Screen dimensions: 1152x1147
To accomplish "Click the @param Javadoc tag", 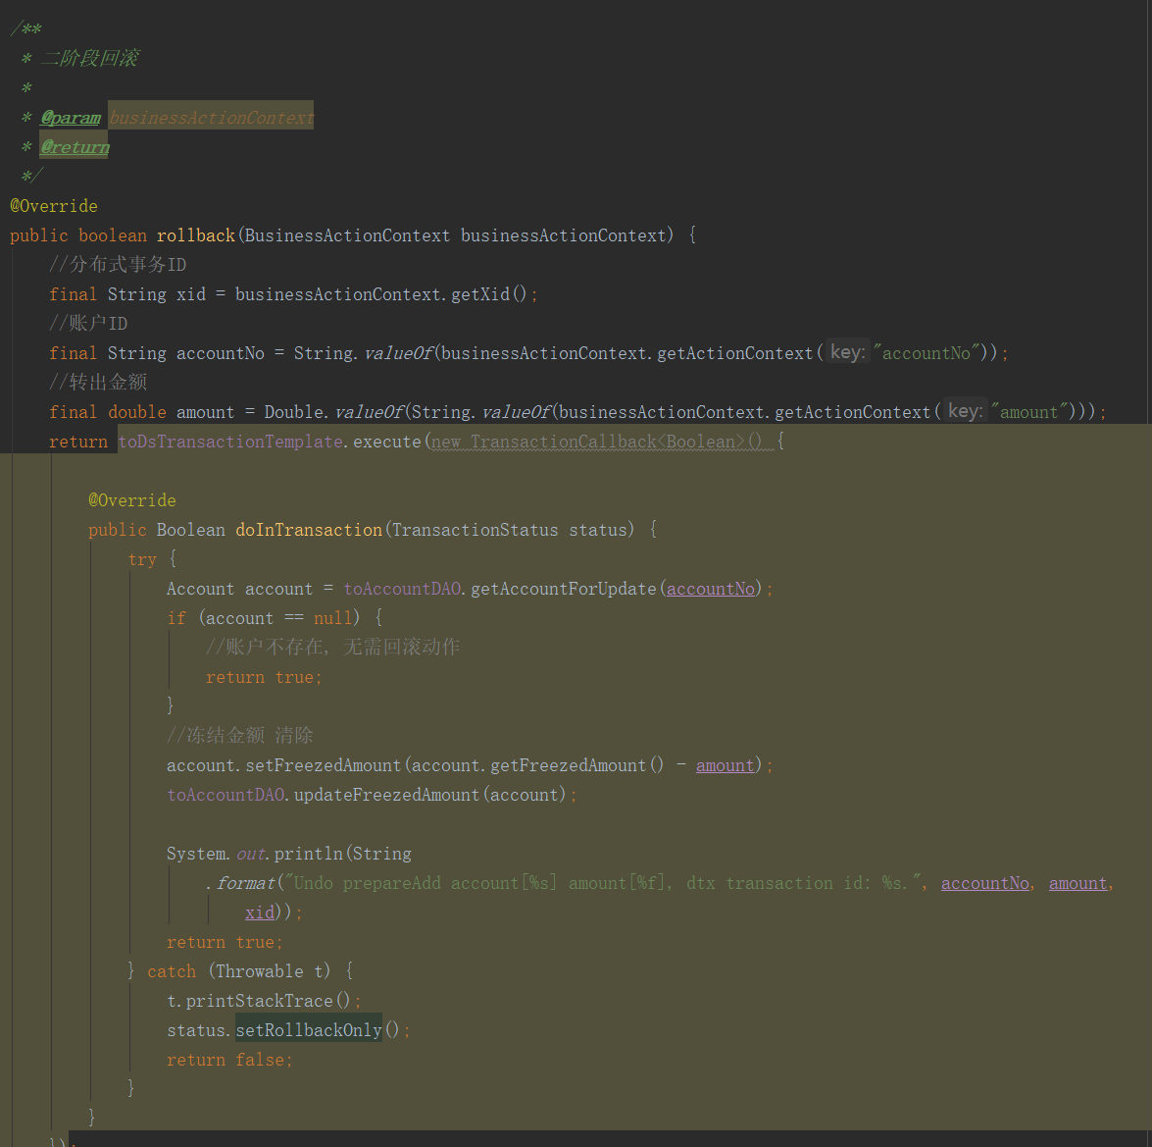I will click(71, 118).
